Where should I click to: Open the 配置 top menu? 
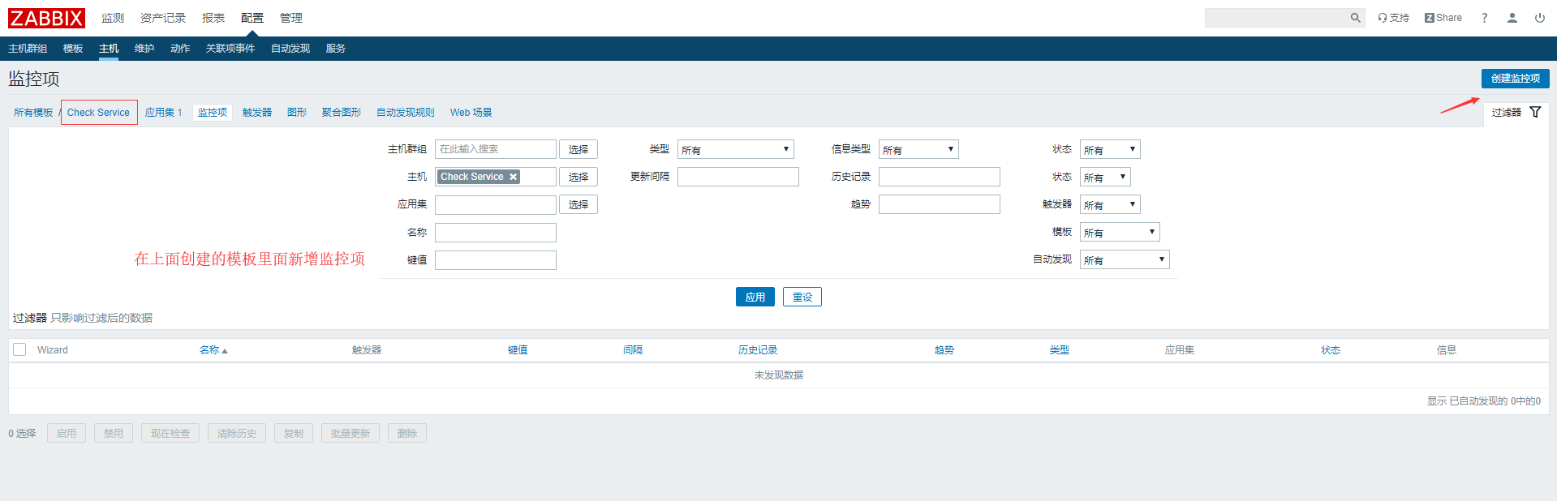click(x=252, y=18)
